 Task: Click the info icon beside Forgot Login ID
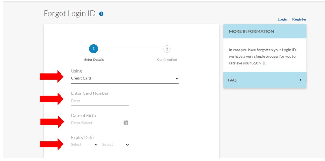pyautogui.click(x=101, y=14)
